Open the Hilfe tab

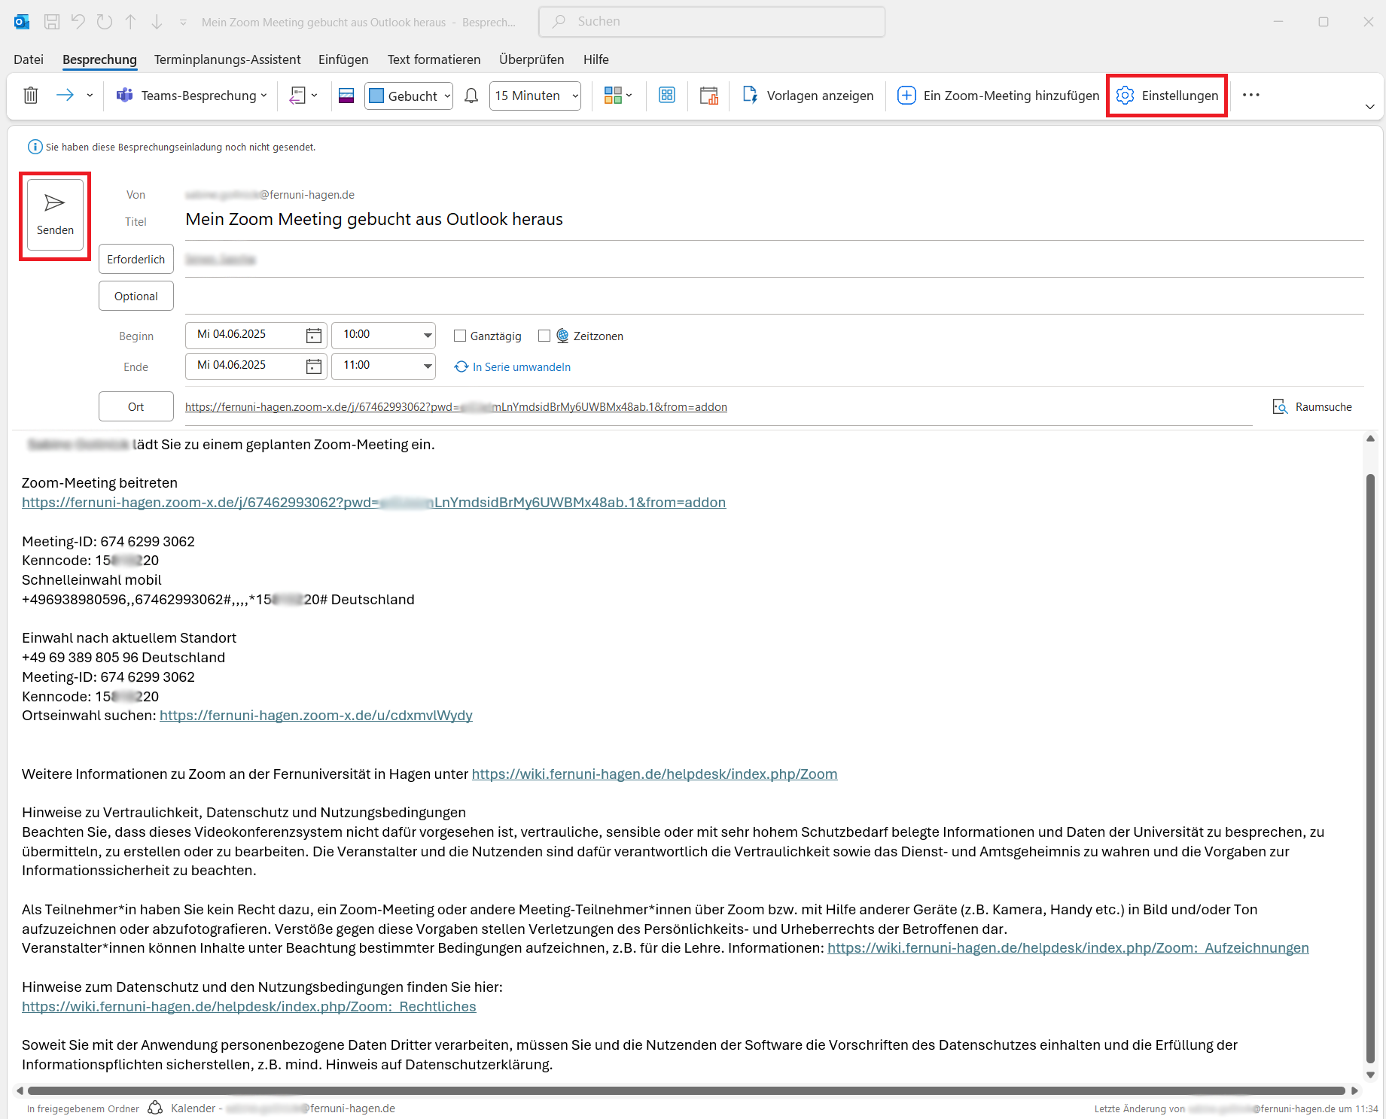click(596, 59)
